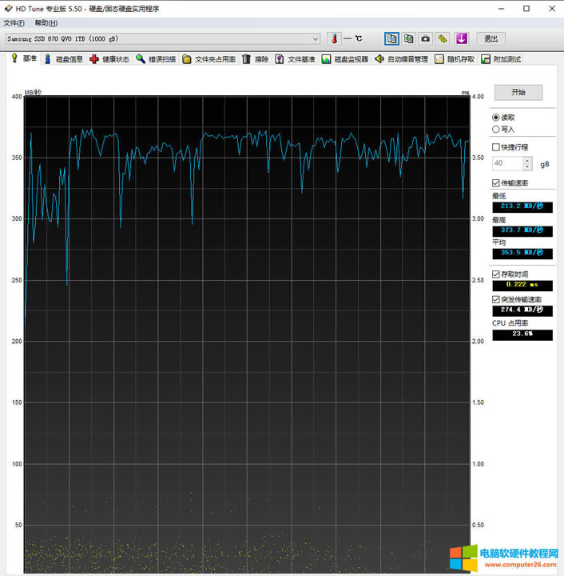Image resolution: width=564 pixels, height=576 pixels.
Task: Click the camera save screenshot icon
Action: (425, 38)
